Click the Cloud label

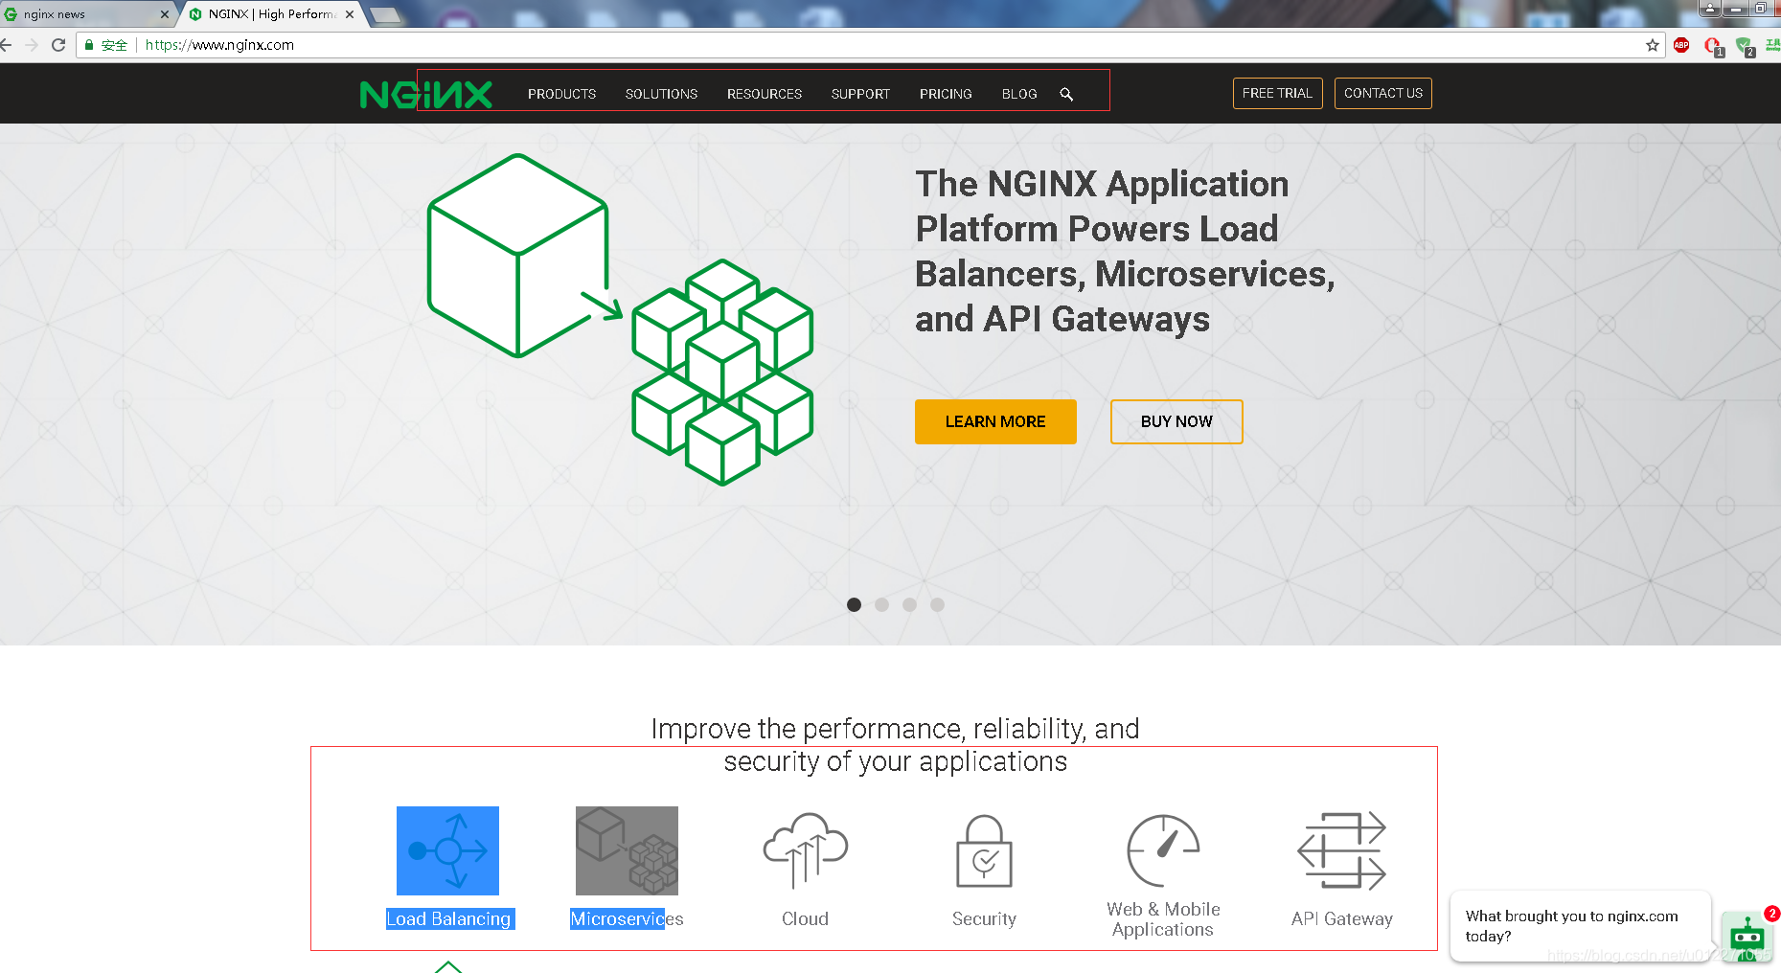coord(805,918)
